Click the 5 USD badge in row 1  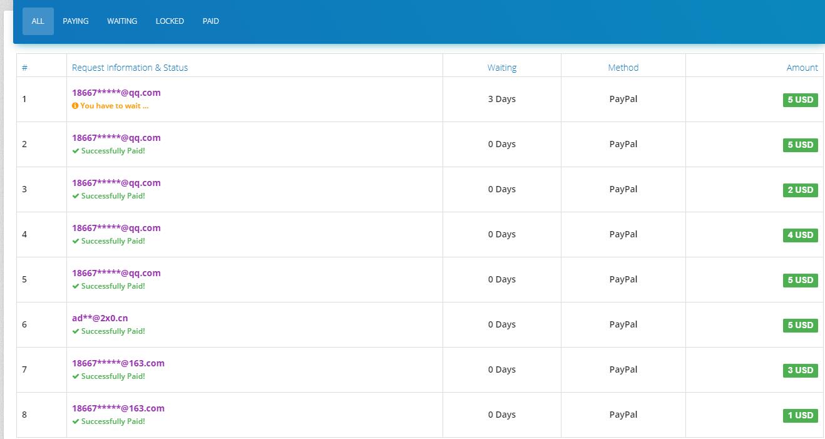[x=800, y=100]
